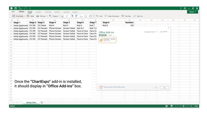Image resolution: width=207 pixels, height=116 pixels.
Task: Insert a combo chart icon
Action: [91, 16]
